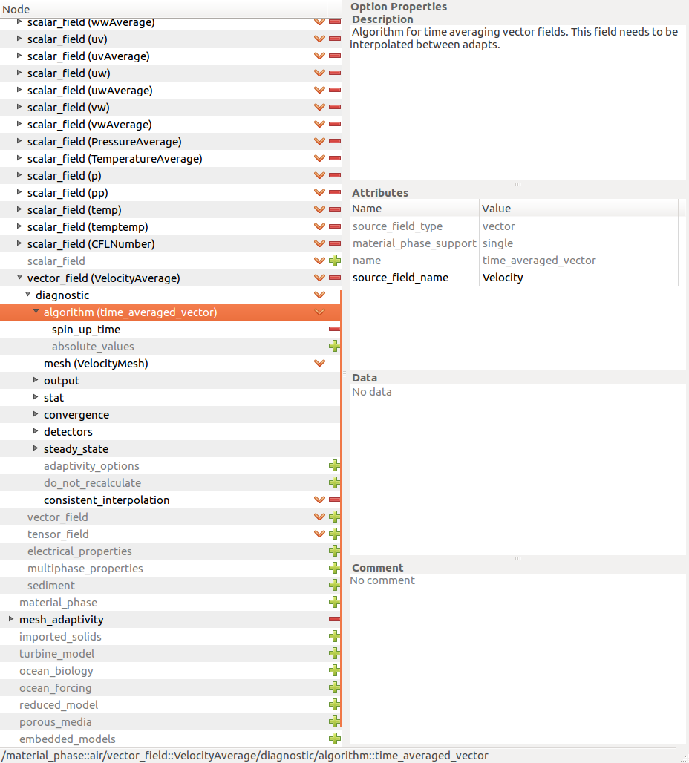Add adaptivity_options with its plus icon
Image resolution: width=689 pixels, height=763 pixels.
click(335, 465)
